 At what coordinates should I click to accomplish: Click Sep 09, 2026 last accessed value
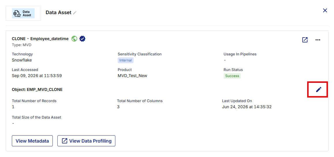37,76
